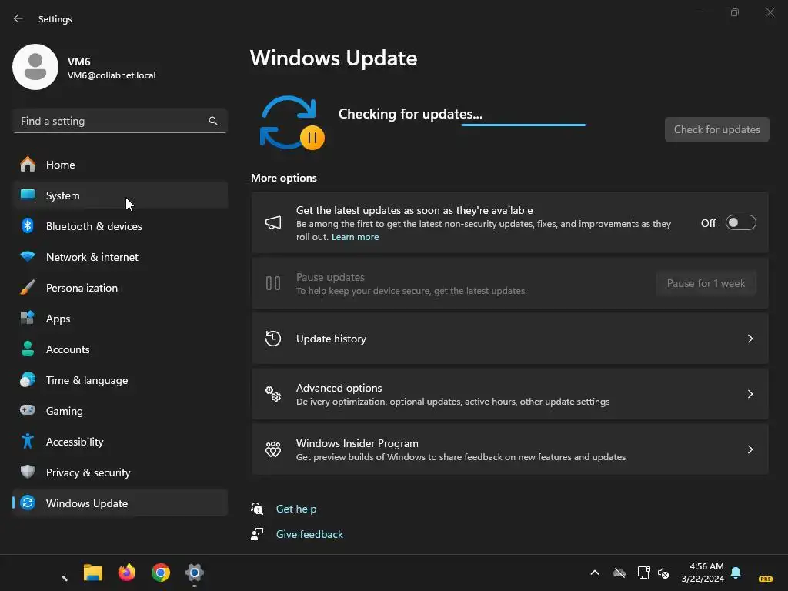Click the Gaming controller icon
The height and width of the screenshot is (591, 788).
tap(28, 410)
